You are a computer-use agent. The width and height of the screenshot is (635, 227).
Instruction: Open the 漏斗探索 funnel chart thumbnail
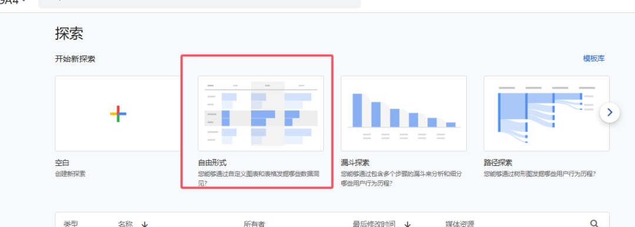pos(404,113)
